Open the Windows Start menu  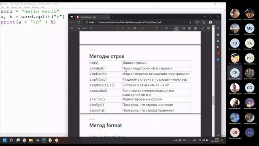tap(5, 140)
